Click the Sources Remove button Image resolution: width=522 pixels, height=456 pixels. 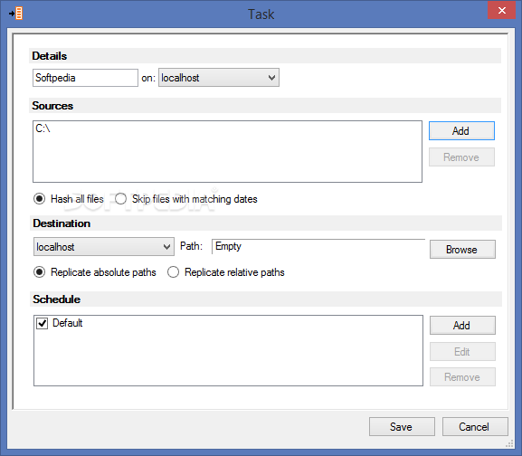click(461, 157)
